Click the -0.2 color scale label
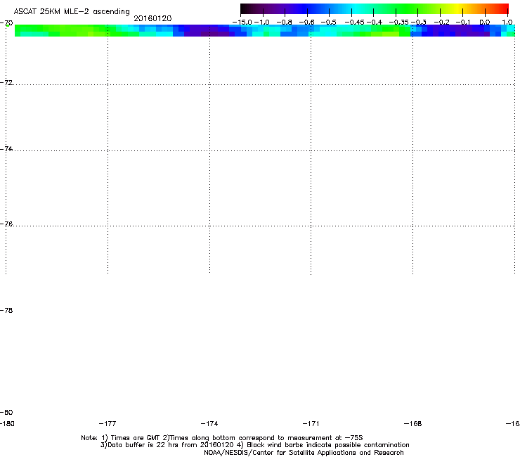This screenshot has height=457, width=520. coord(441,22)
